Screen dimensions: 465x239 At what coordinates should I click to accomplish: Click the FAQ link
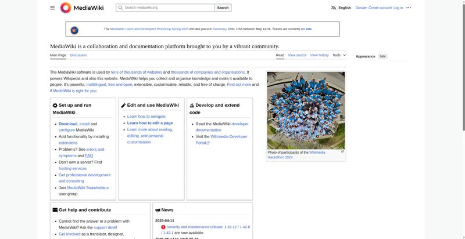click(89, 155)
